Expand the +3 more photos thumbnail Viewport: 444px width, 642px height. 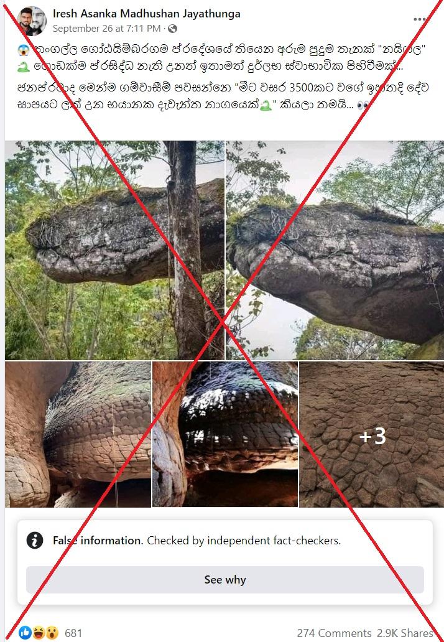(372, 434)
